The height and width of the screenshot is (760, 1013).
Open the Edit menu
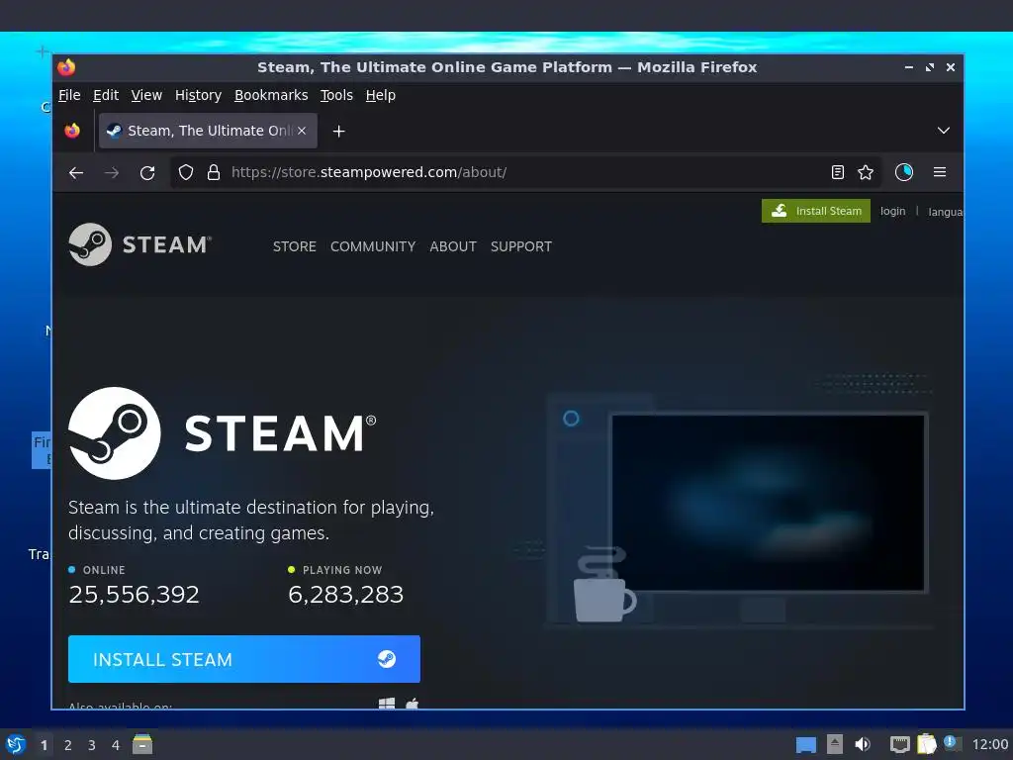point(106,95)
